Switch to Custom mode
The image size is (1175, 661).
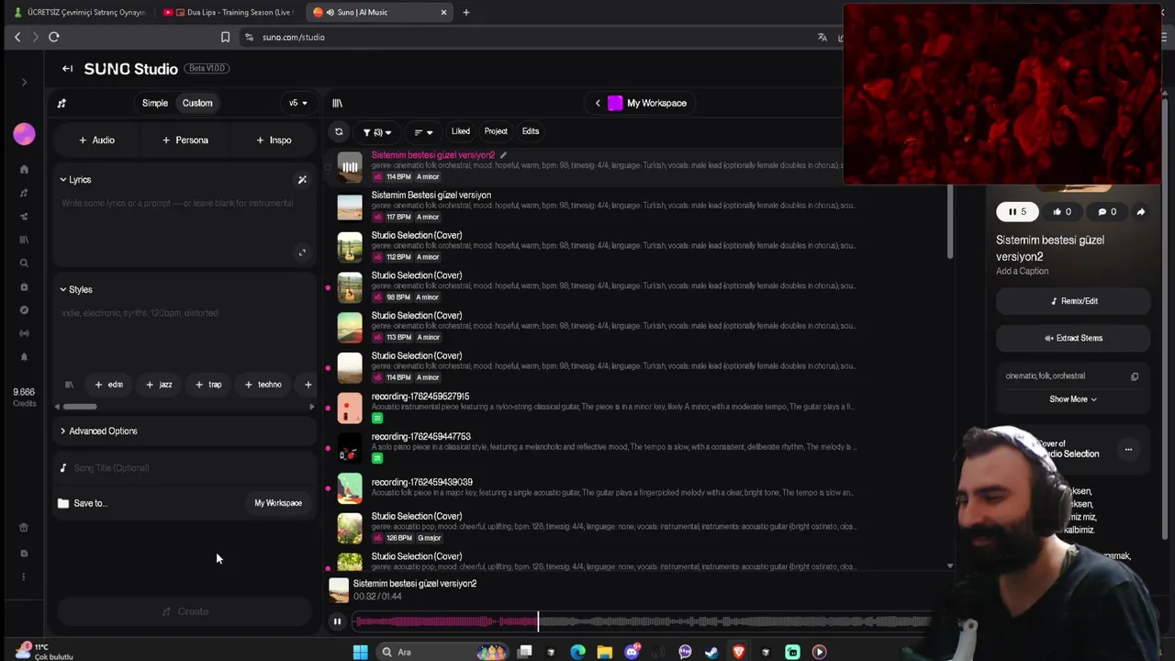click(x=197, y=103)
